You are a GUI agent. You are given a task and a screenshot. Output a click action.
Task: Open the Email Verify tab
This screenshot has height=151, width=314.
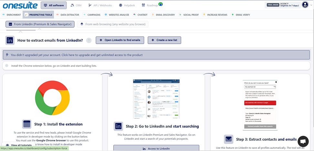coord(240,15)
